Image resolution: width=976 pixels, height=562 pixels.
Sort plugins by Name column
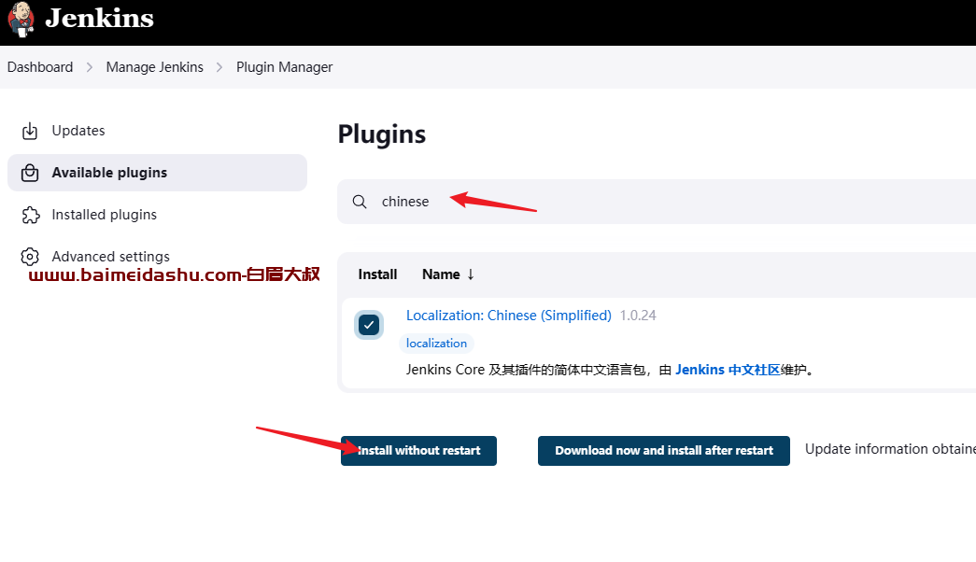coord(448,274)
